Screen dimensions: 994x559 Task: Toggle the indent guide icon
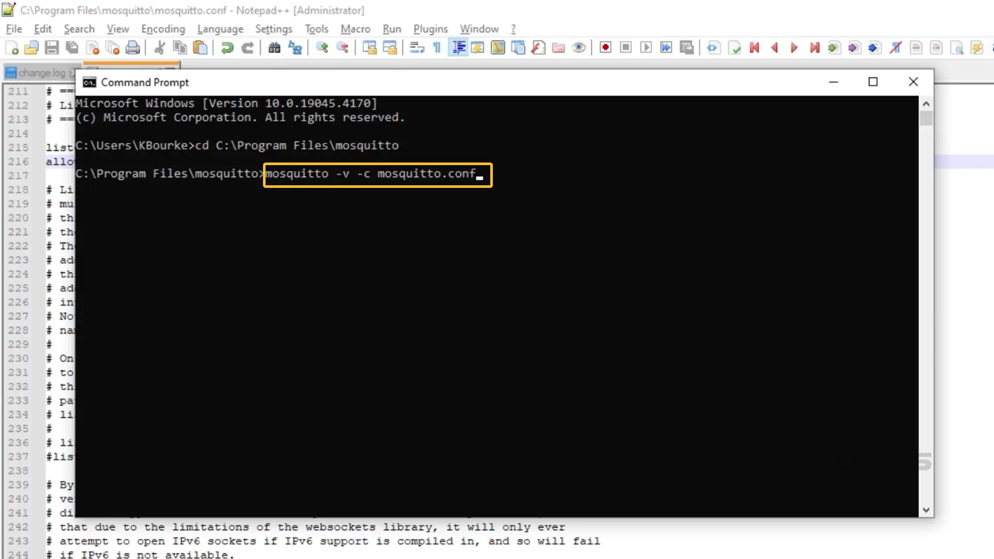coord(458,48)
